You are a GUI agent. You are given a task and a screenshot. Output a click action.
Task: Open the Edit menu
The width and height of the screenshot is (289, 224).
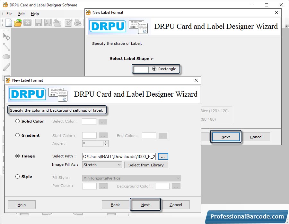[x=22, y=14]
